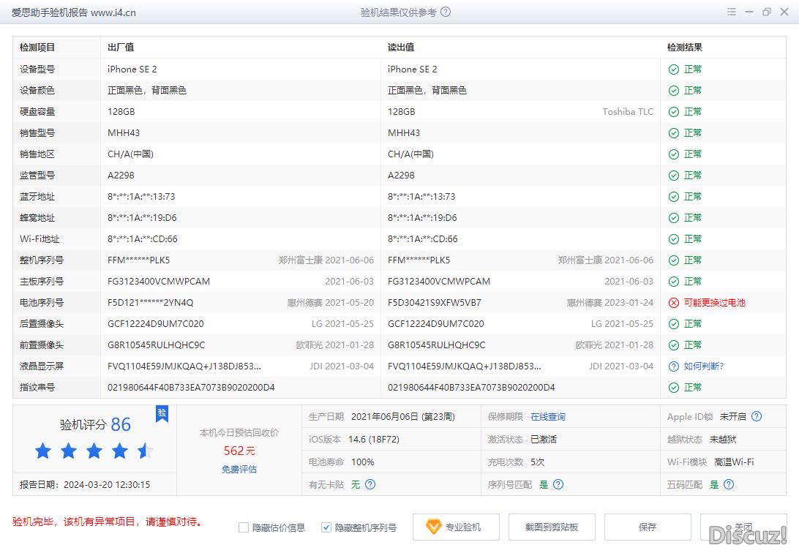The height and width of the screenshot is (553, 799).
Task: Click the blue 验 ribbon badge
Action: click(x=162, y=413)
